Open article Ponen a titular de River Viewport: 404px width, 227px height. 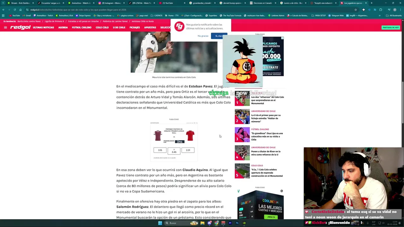click(x=266, y=153)
